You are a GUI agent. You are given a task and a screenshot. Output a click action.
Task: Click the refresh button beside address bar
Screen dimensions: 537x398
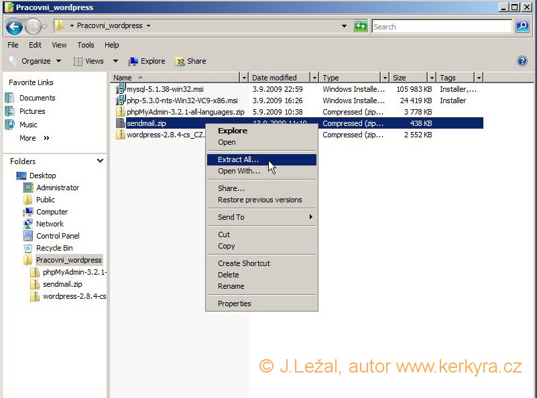[361, 27]
